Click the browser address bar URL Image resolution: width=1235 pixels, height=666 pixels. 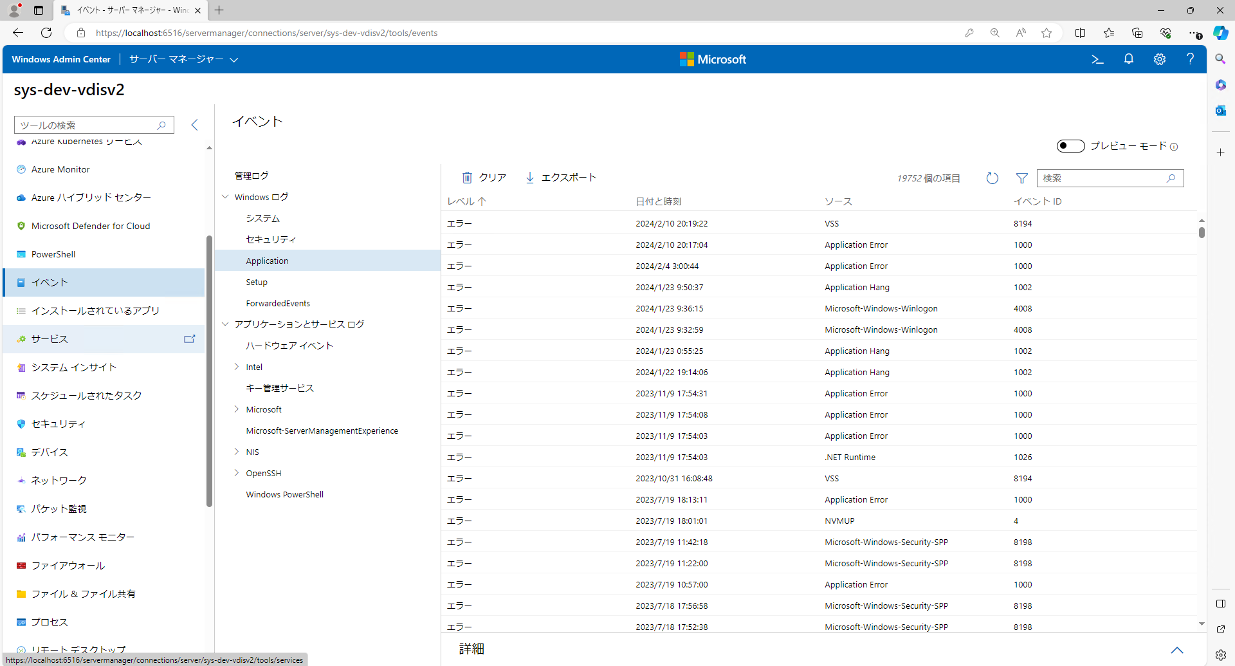click(266, 33)
